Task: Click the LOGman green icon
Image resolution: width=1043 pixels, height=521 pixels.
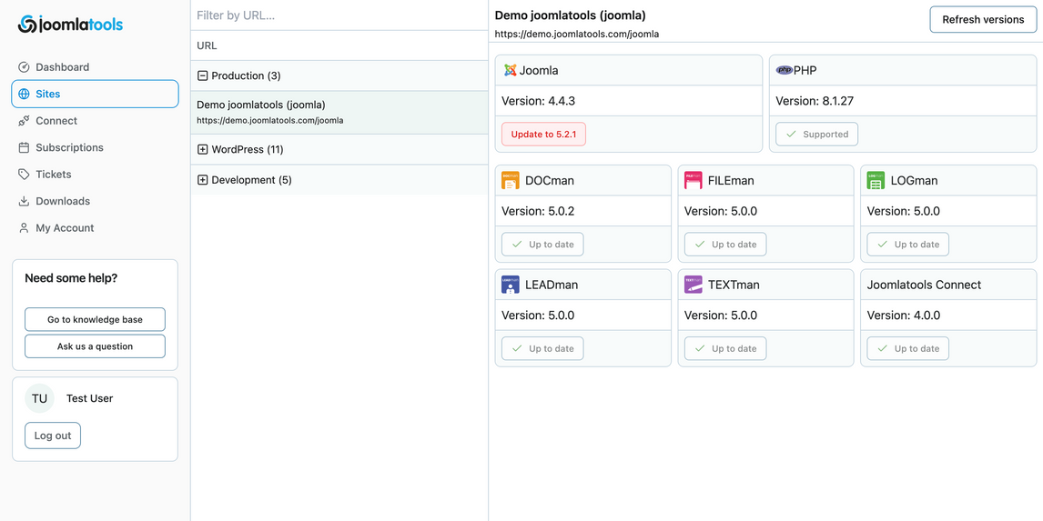Action: pyautogui.click(x=876, y=180)
